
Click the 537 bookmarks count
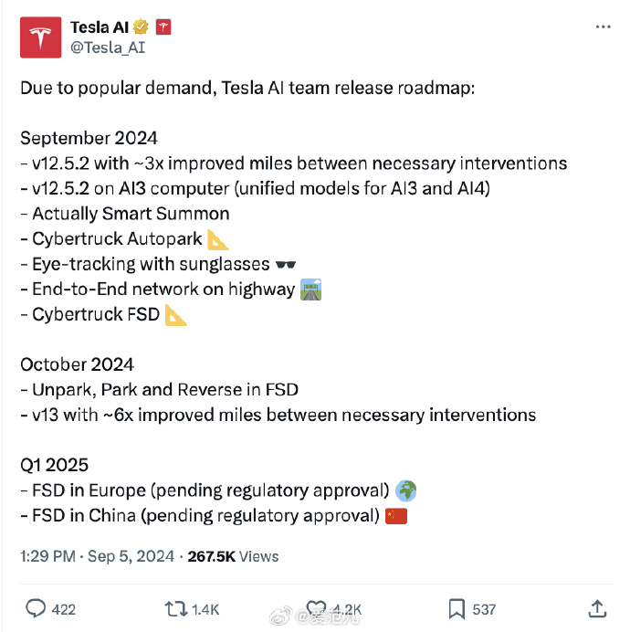[484, 609]
